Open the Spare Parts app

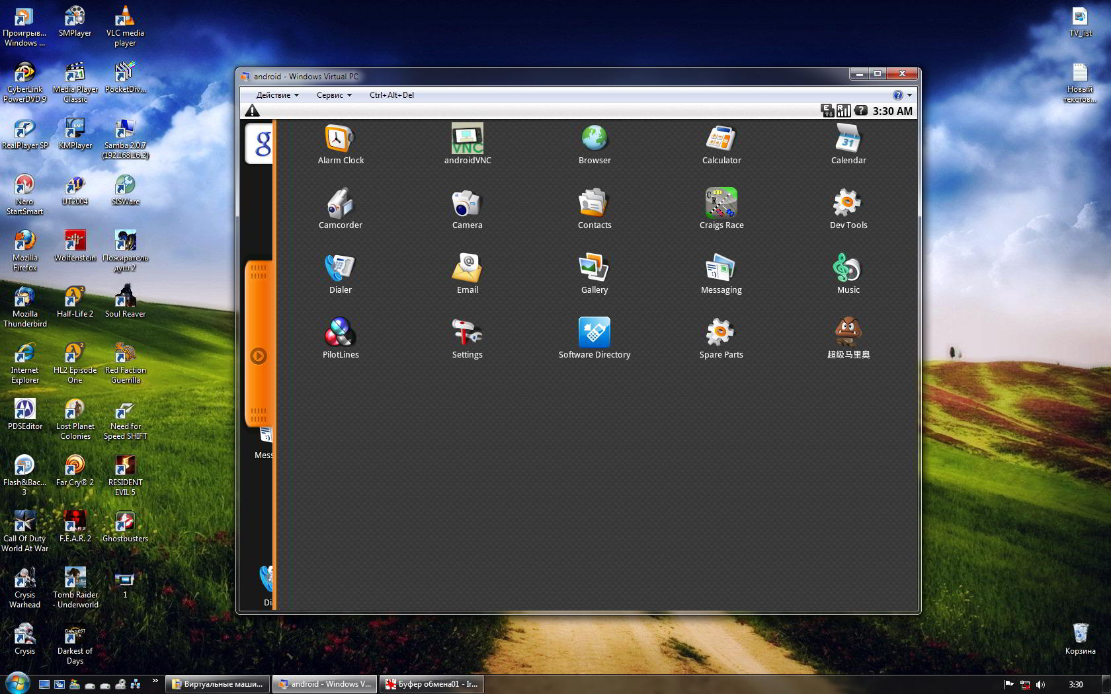pos(721,338)
